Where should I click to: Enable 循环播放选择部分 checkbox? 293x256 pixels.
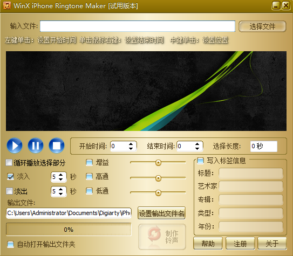[9, 163]
